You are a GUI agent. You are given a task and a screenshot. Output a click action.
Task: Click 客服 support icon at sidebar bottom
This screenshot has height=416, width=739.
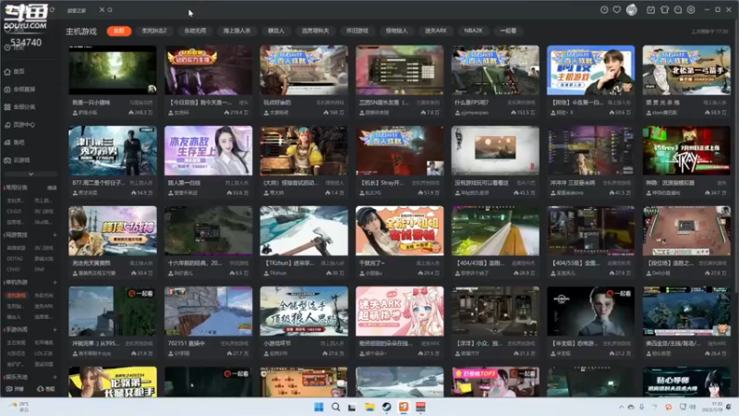point(45,389)
